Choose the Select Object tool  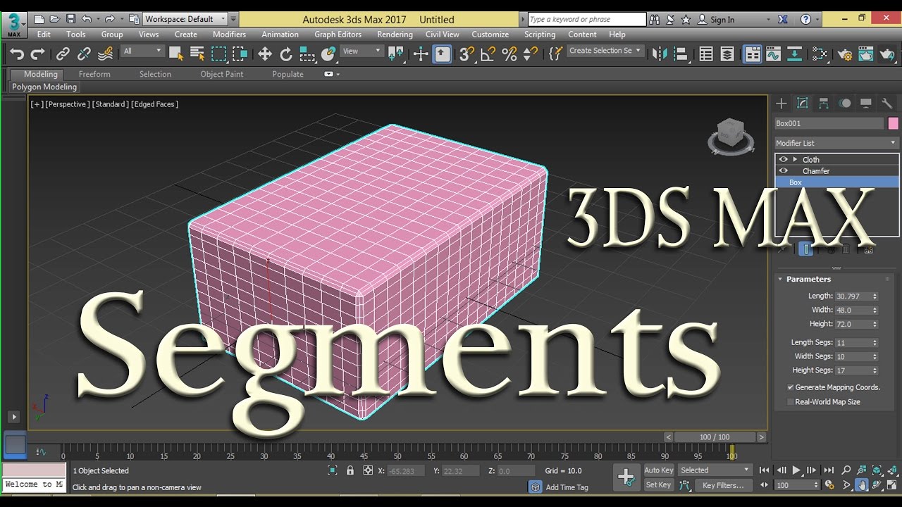click(176, 54)
